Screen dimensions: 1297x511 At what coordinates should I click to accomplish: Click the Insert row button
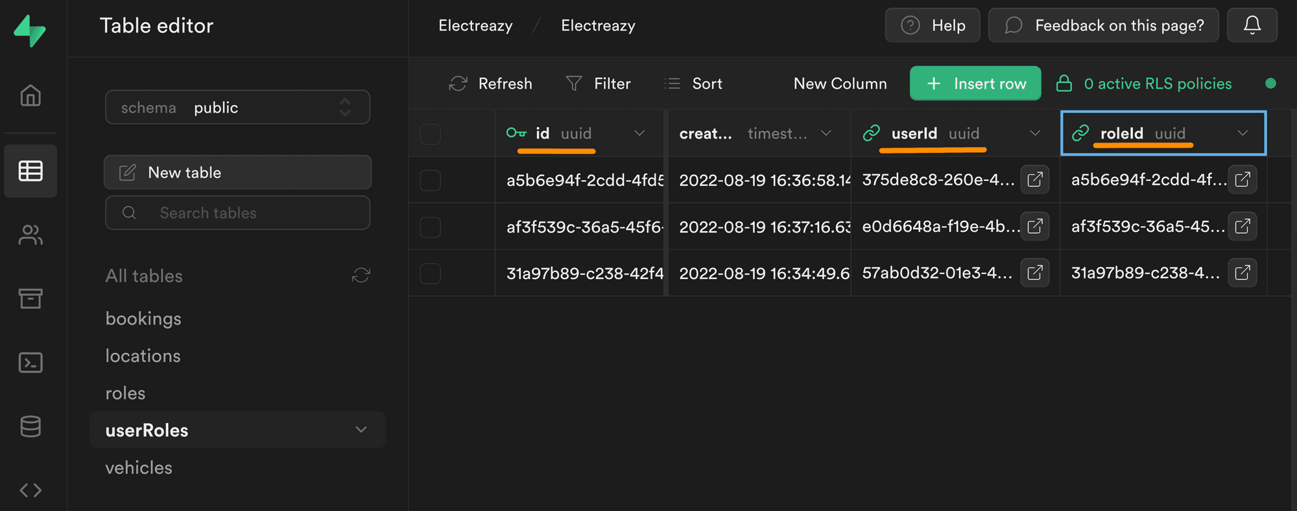coord(975,84)
